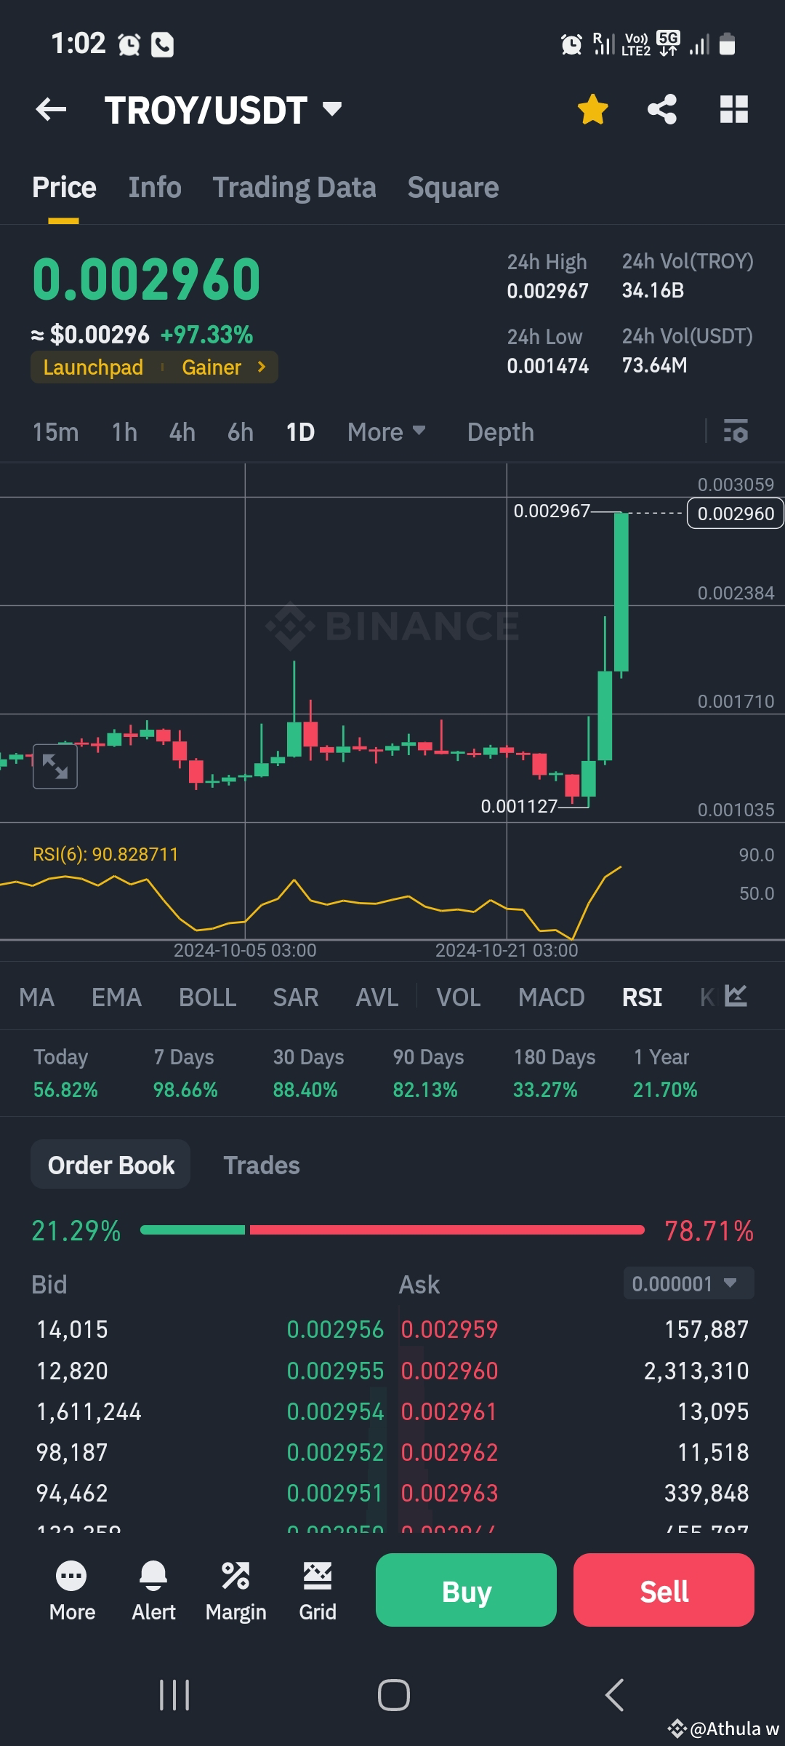Toggle the MA indicator

point(36,997)
